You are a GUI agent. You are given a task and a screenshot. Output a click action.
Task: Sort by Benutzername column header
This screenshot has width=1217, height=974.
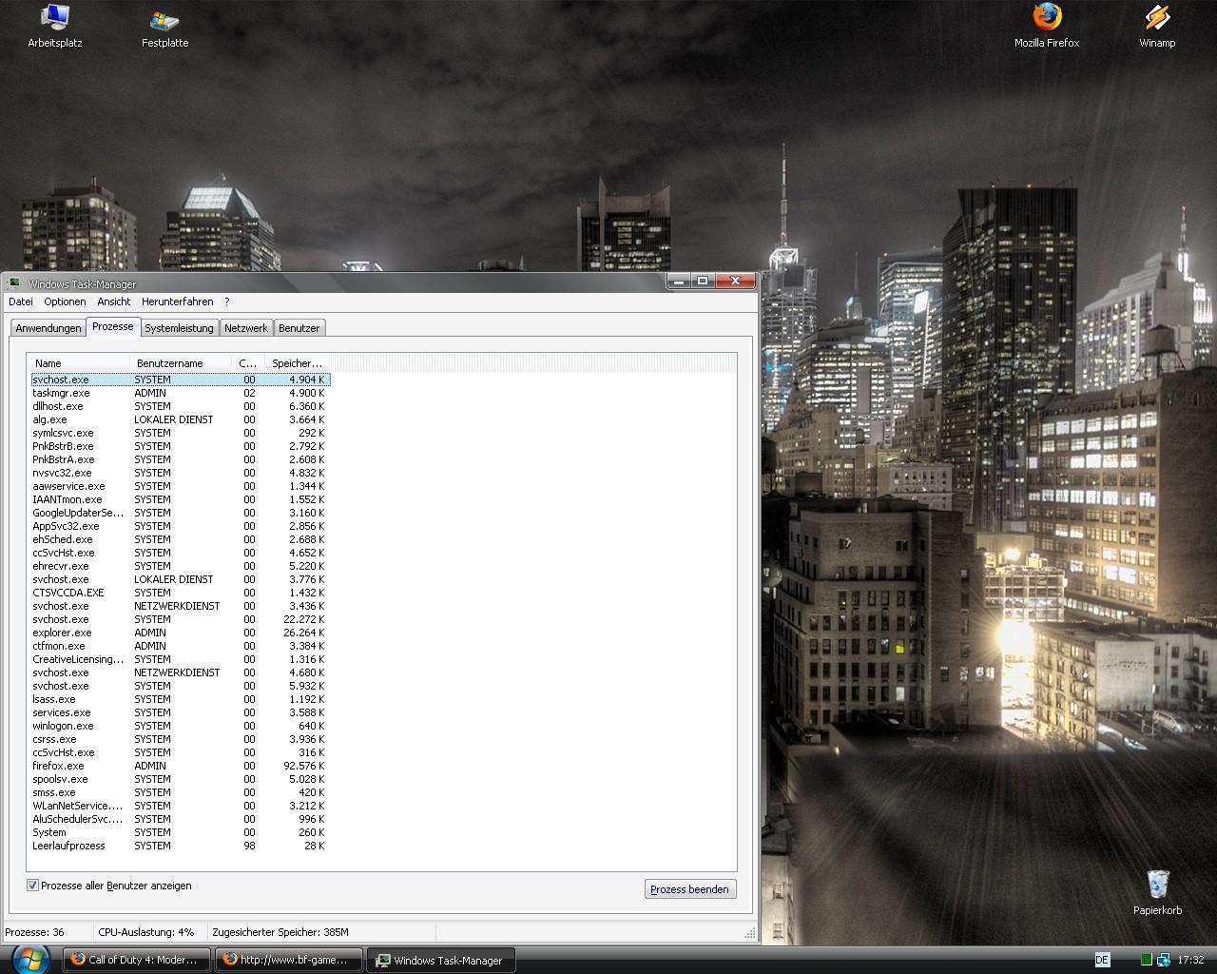[x=181, y=363]
